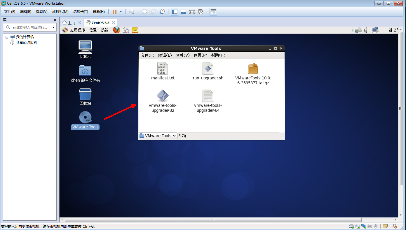Screen dimensions: 406x230
Task: Launch Firefox from the CentOS panel
Action: [x=116, y=30]
